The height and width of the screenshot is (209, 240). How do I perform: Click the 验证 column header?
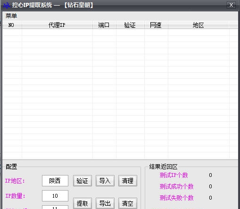[130, 25]
